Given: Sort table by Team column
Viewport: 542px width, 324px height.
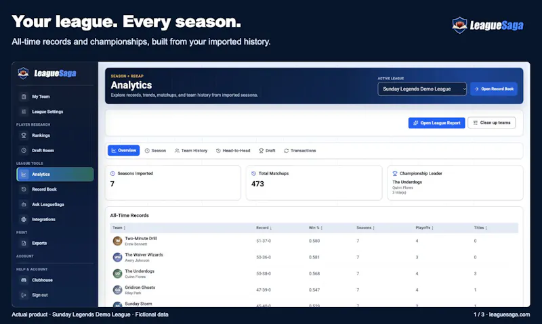Looking at the screenshot, I should [119, 228].
